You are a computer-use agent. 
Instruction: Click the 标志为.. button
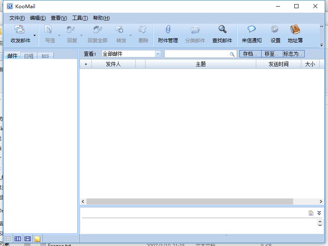[x=294, y=54]
